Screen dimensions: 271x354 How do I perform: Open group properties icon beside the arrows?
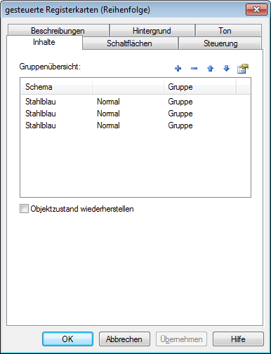(x=243, y=69)
